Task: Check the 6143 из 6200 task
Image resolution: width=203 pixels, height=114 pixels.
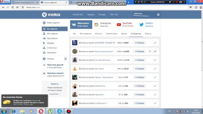Action: point(155,51)
